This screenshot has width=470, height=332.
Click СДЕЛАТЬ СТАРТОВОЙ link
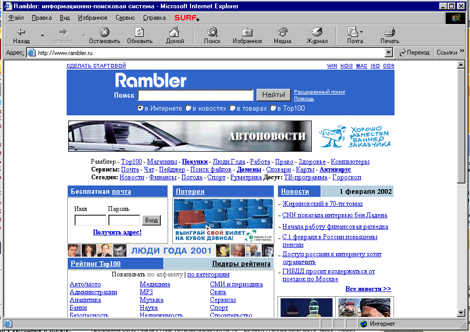pyautogui.click(x=96, y=66)
